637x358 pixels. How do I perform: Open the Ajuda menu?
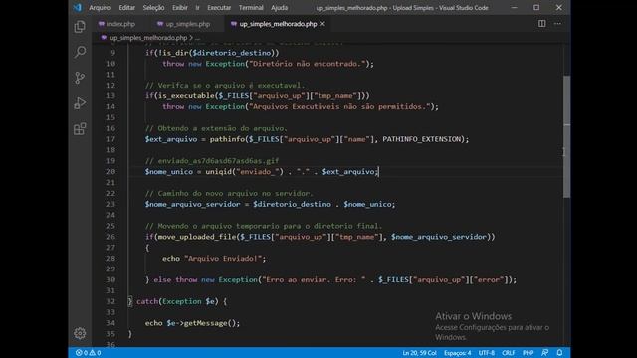tap(279, 8)
